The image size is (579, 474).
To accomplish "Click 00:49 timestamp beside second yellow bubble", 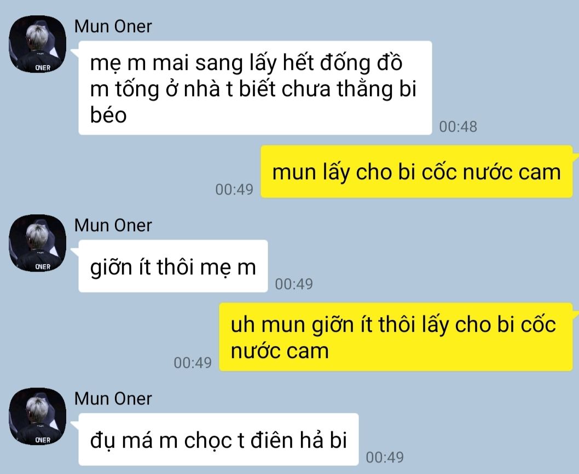I will pos(193,362).
